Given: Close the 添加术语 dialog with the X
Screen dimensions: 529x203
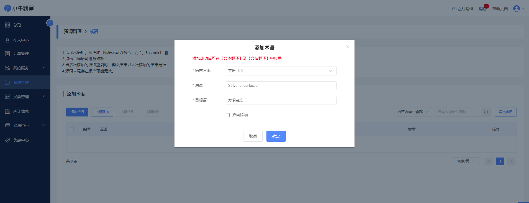Looking at the screenshot, I should pyautogui.click(x=348, y=47).
